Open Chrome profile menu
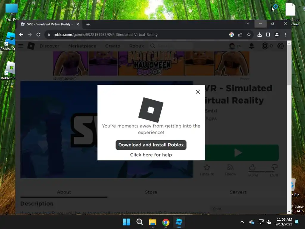 (x=277, y=35)
